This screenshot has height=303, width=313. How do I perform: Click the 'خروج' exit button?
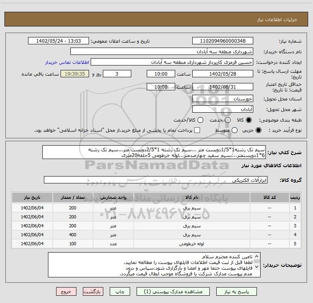tap(66, 292)
